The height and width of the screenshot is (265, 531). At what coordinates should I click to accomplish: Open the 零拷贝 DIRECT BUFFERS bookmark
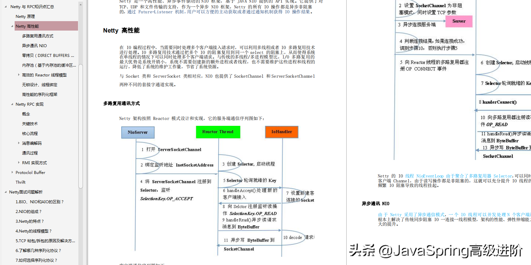click(48, 55)
